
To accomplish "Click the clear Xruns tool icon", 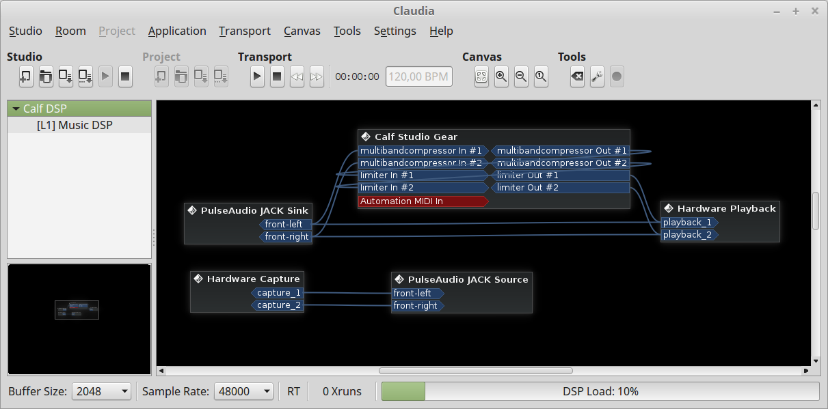I will (x=577, y=76).
